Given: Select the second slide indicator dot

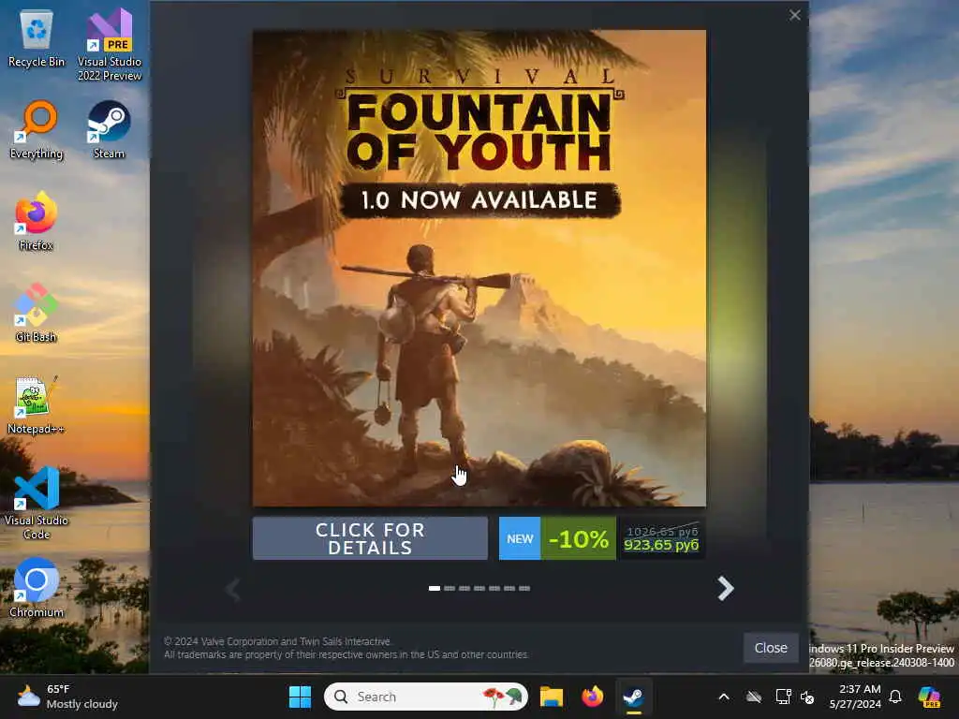Looking at the screenshot, I should pos(450,588).
